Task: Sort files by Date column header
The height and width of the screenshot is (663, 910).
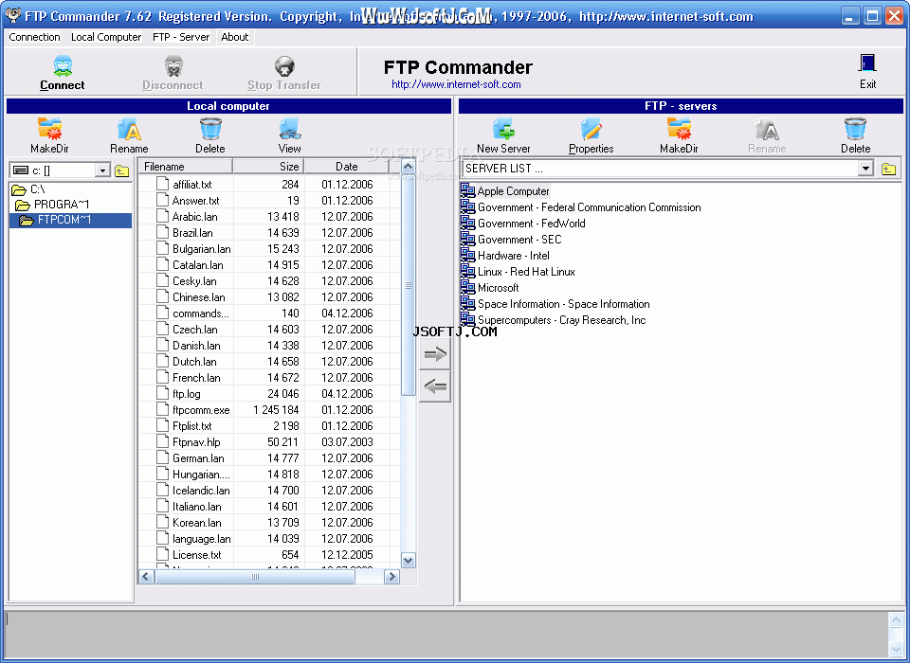Action: click(347, 167)
